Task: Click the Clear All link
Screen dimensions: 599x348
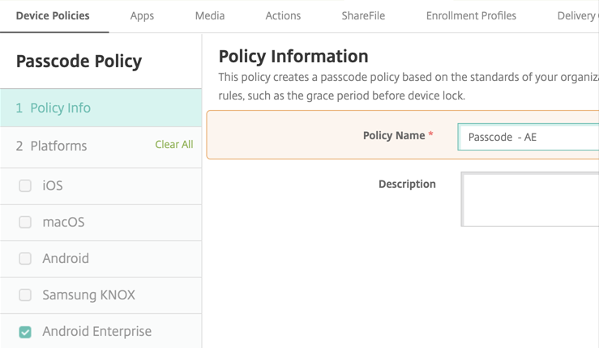Action: tap(173, 145)
